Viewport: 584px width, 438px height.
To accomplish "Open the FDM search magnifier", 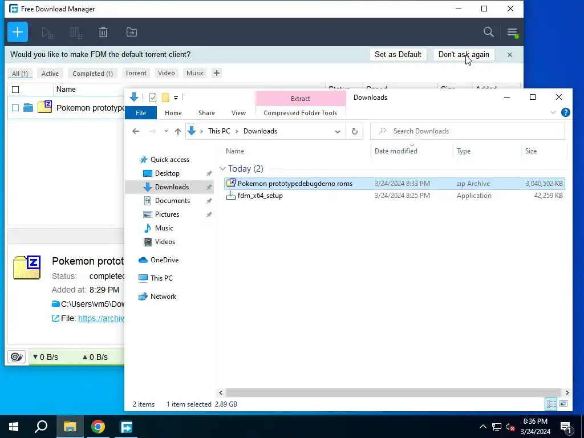I will [x=488, y=32].
